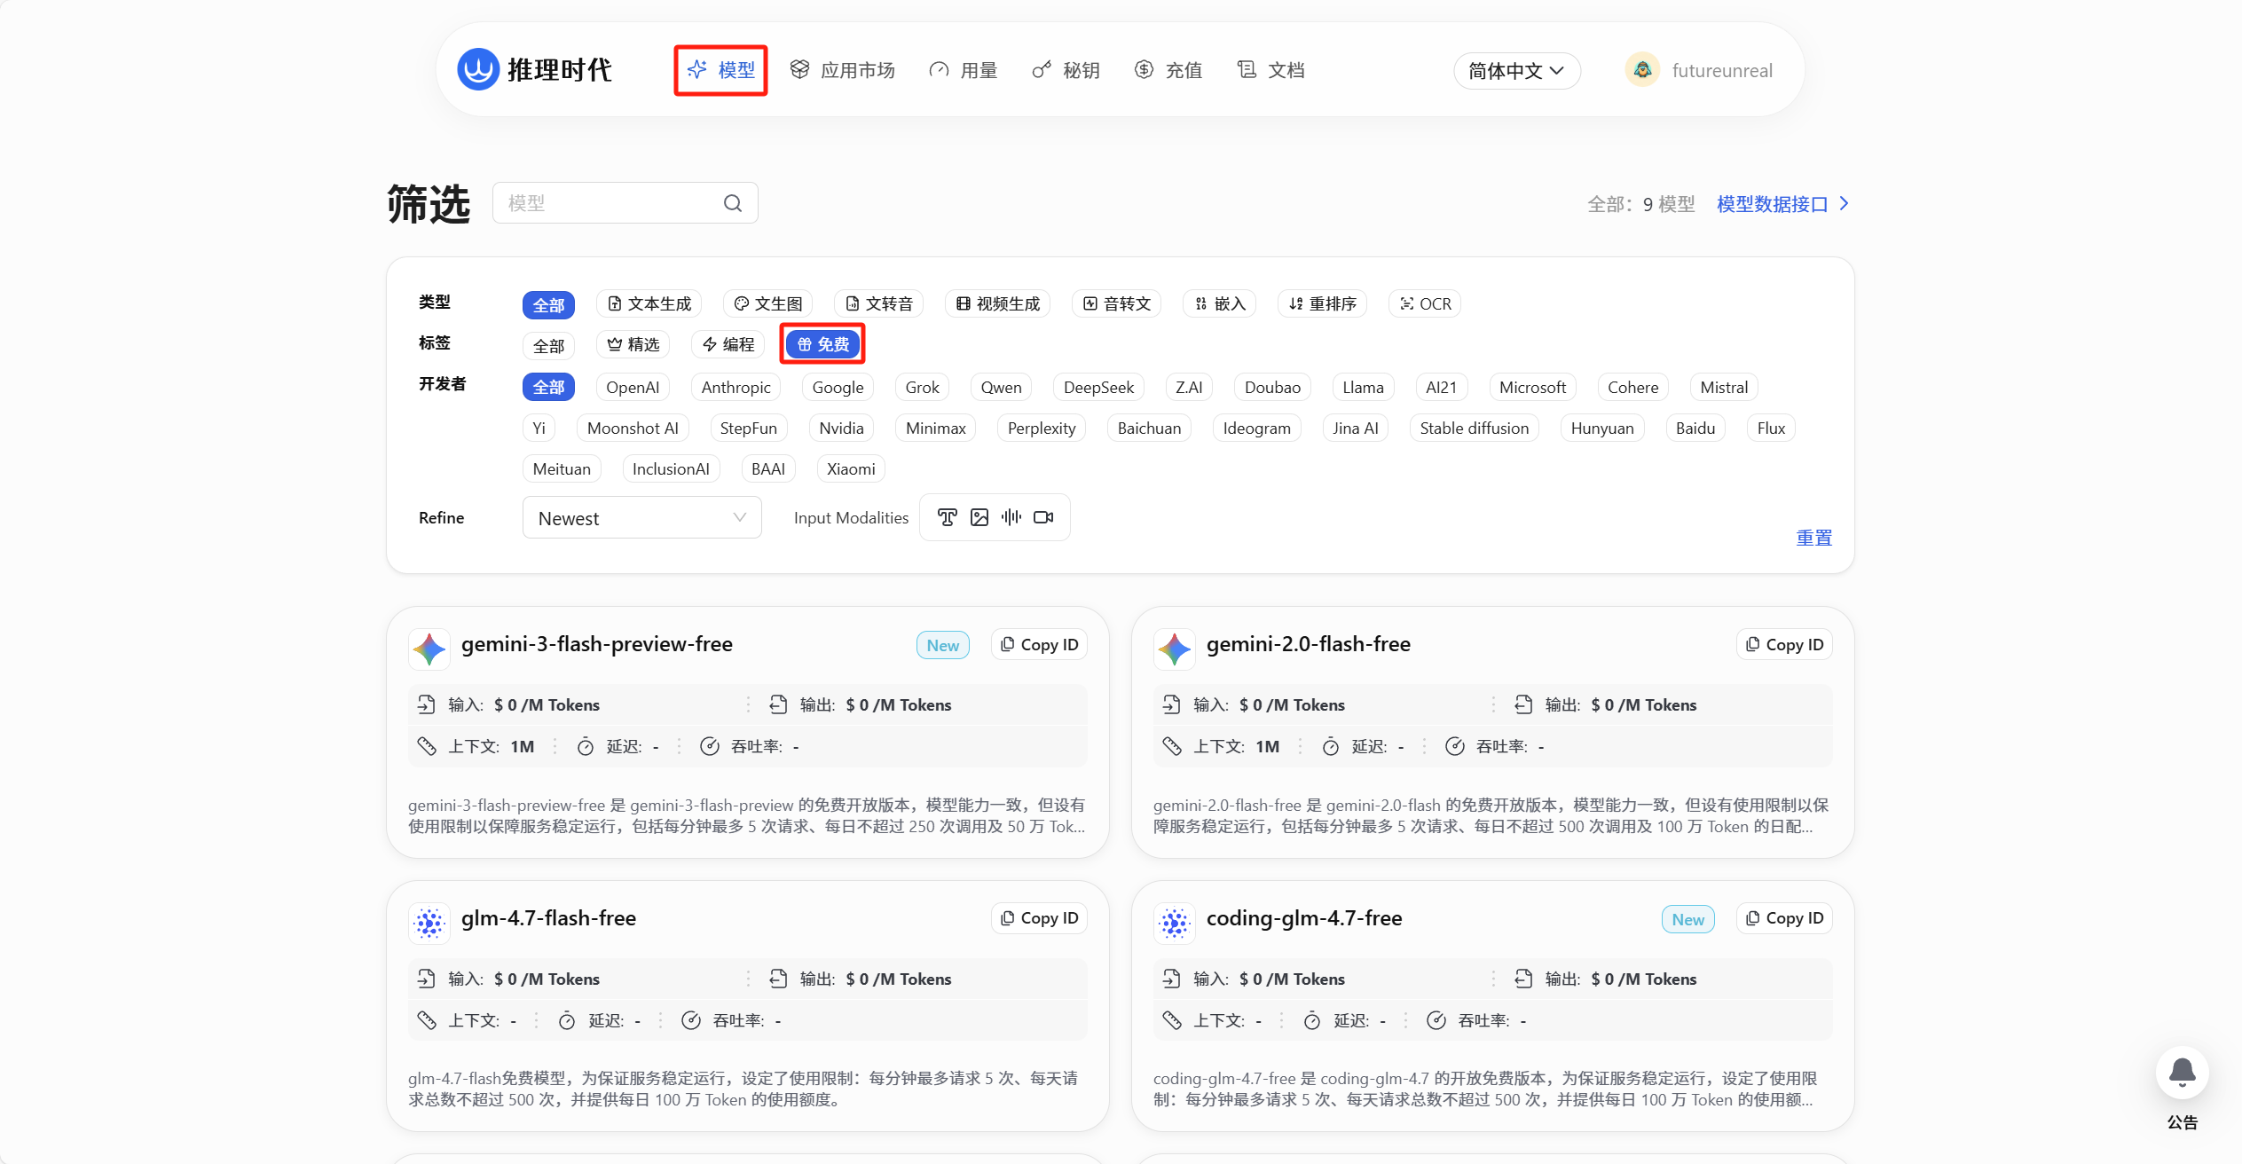Click the 重置 reset link
The width and height of the screenshot is (2242, 1164).
[1813, 538]
